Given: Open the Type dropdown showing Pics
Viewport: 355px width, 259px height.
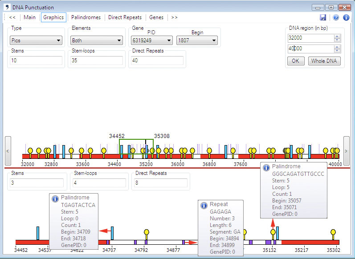Looking at the screenshot, I should point(36,40).
